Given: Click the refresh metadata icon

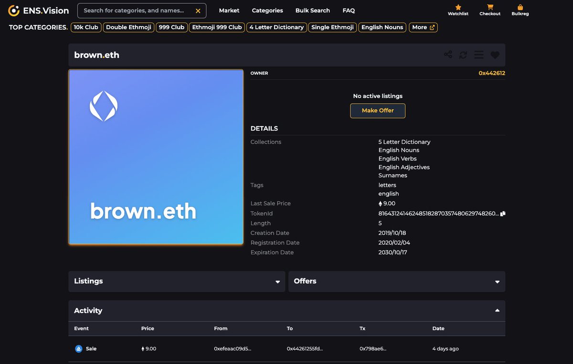Looking at the screenshot, I should (463, 55).
